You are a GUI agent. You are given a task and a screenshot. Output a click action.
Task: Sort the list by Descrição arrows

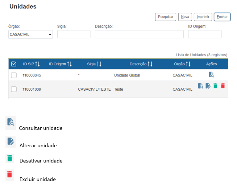pyautogui.click(x=150, y=64)
